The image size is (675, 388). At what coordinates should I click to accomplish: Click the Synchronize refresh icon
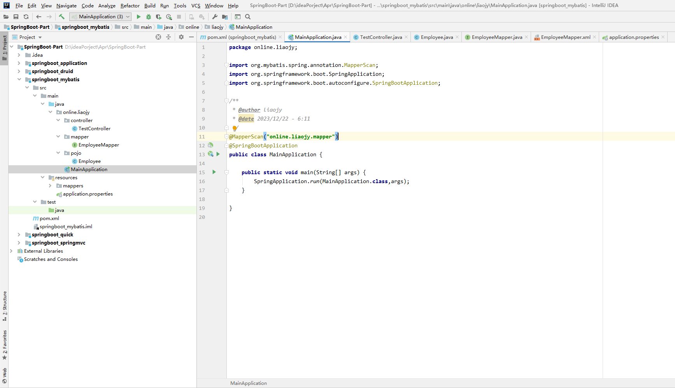pyautogui.click(x=26, y=17)
